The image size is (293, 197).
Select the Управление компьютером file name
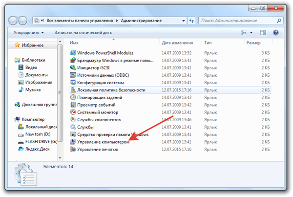pos(104,142)
